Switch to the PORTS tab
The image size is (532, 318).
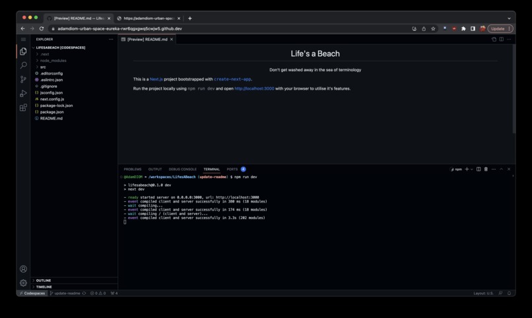[x=232, y=169]
